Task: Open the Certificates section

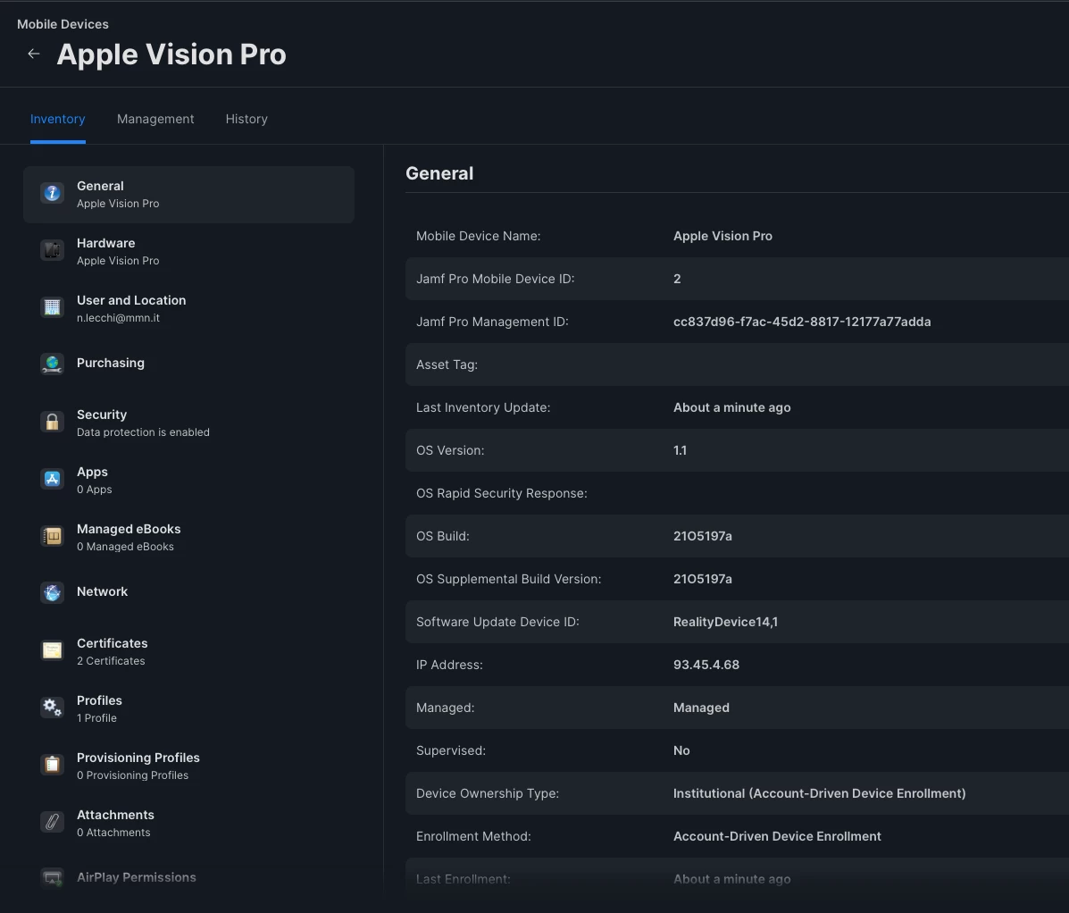Action: click(188, 652)
